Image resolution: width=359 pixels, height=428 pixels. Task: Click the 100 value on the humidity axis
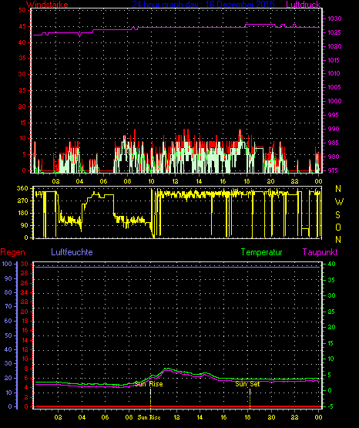[7, 264]
